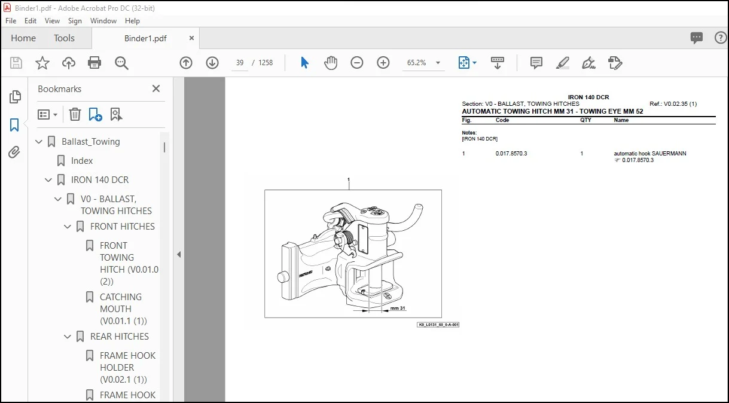Add new bookmark icon

click(x=95, y=114)
